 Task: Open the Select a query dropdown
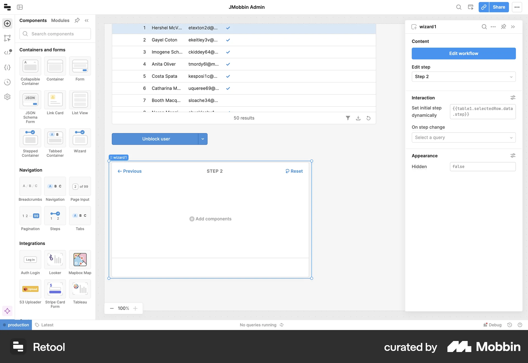pyautogui.click(x=464, y=137)
